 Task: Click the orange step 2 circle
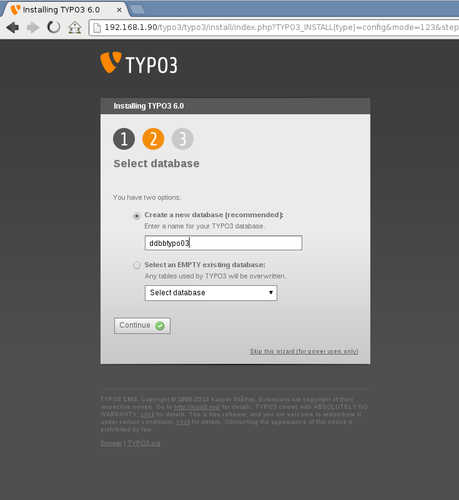point(153,139)
